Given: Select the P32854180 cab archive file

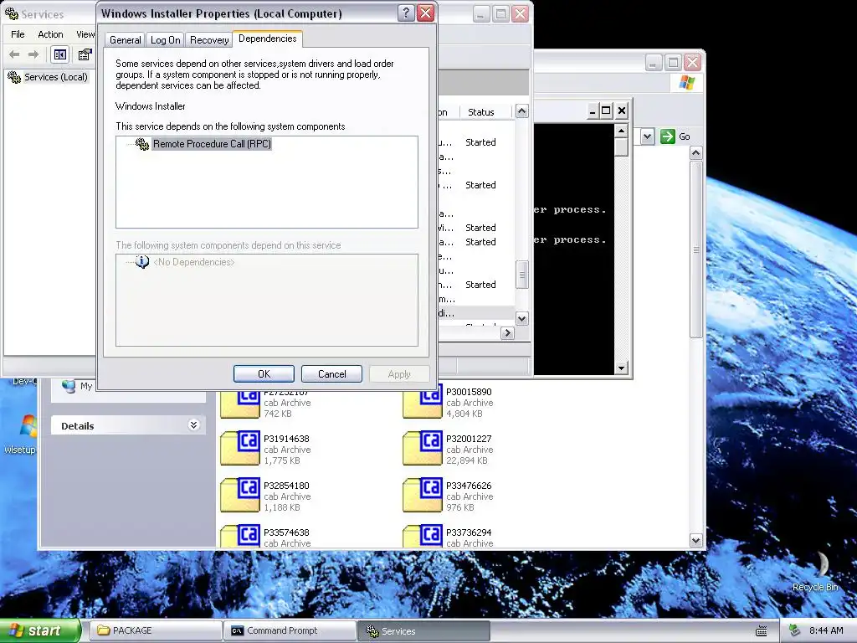Looking at the screenshot, I should pyautogui.click(x=265, y=496).
